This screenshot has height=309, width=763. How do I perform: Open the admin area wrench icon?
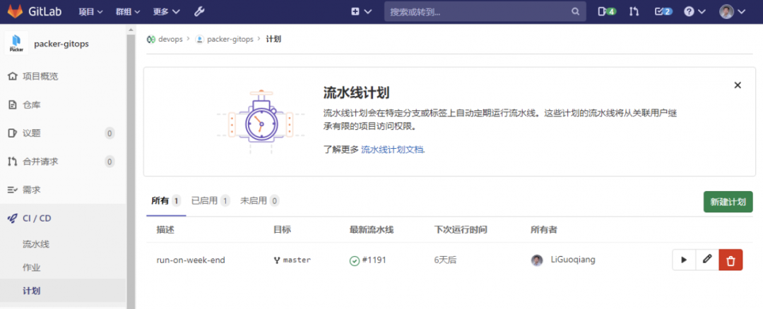pyautogui.click(x=199, y=11)
